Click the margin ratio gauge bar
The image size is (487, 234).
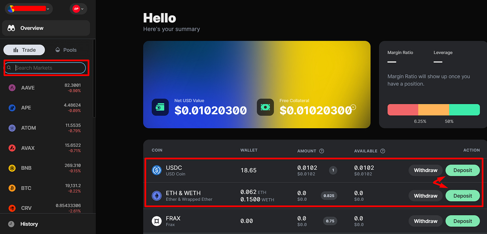pos(433,109)
